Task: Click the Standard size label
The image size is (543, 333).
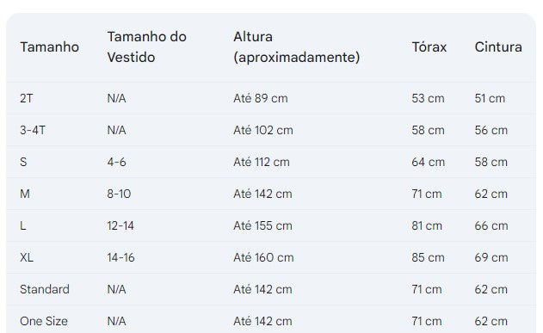Action: (45, 289)
